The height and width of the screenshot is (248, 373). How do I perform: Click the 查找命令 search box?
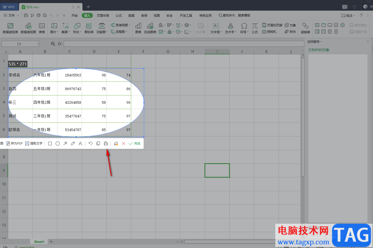coord(234,15)
